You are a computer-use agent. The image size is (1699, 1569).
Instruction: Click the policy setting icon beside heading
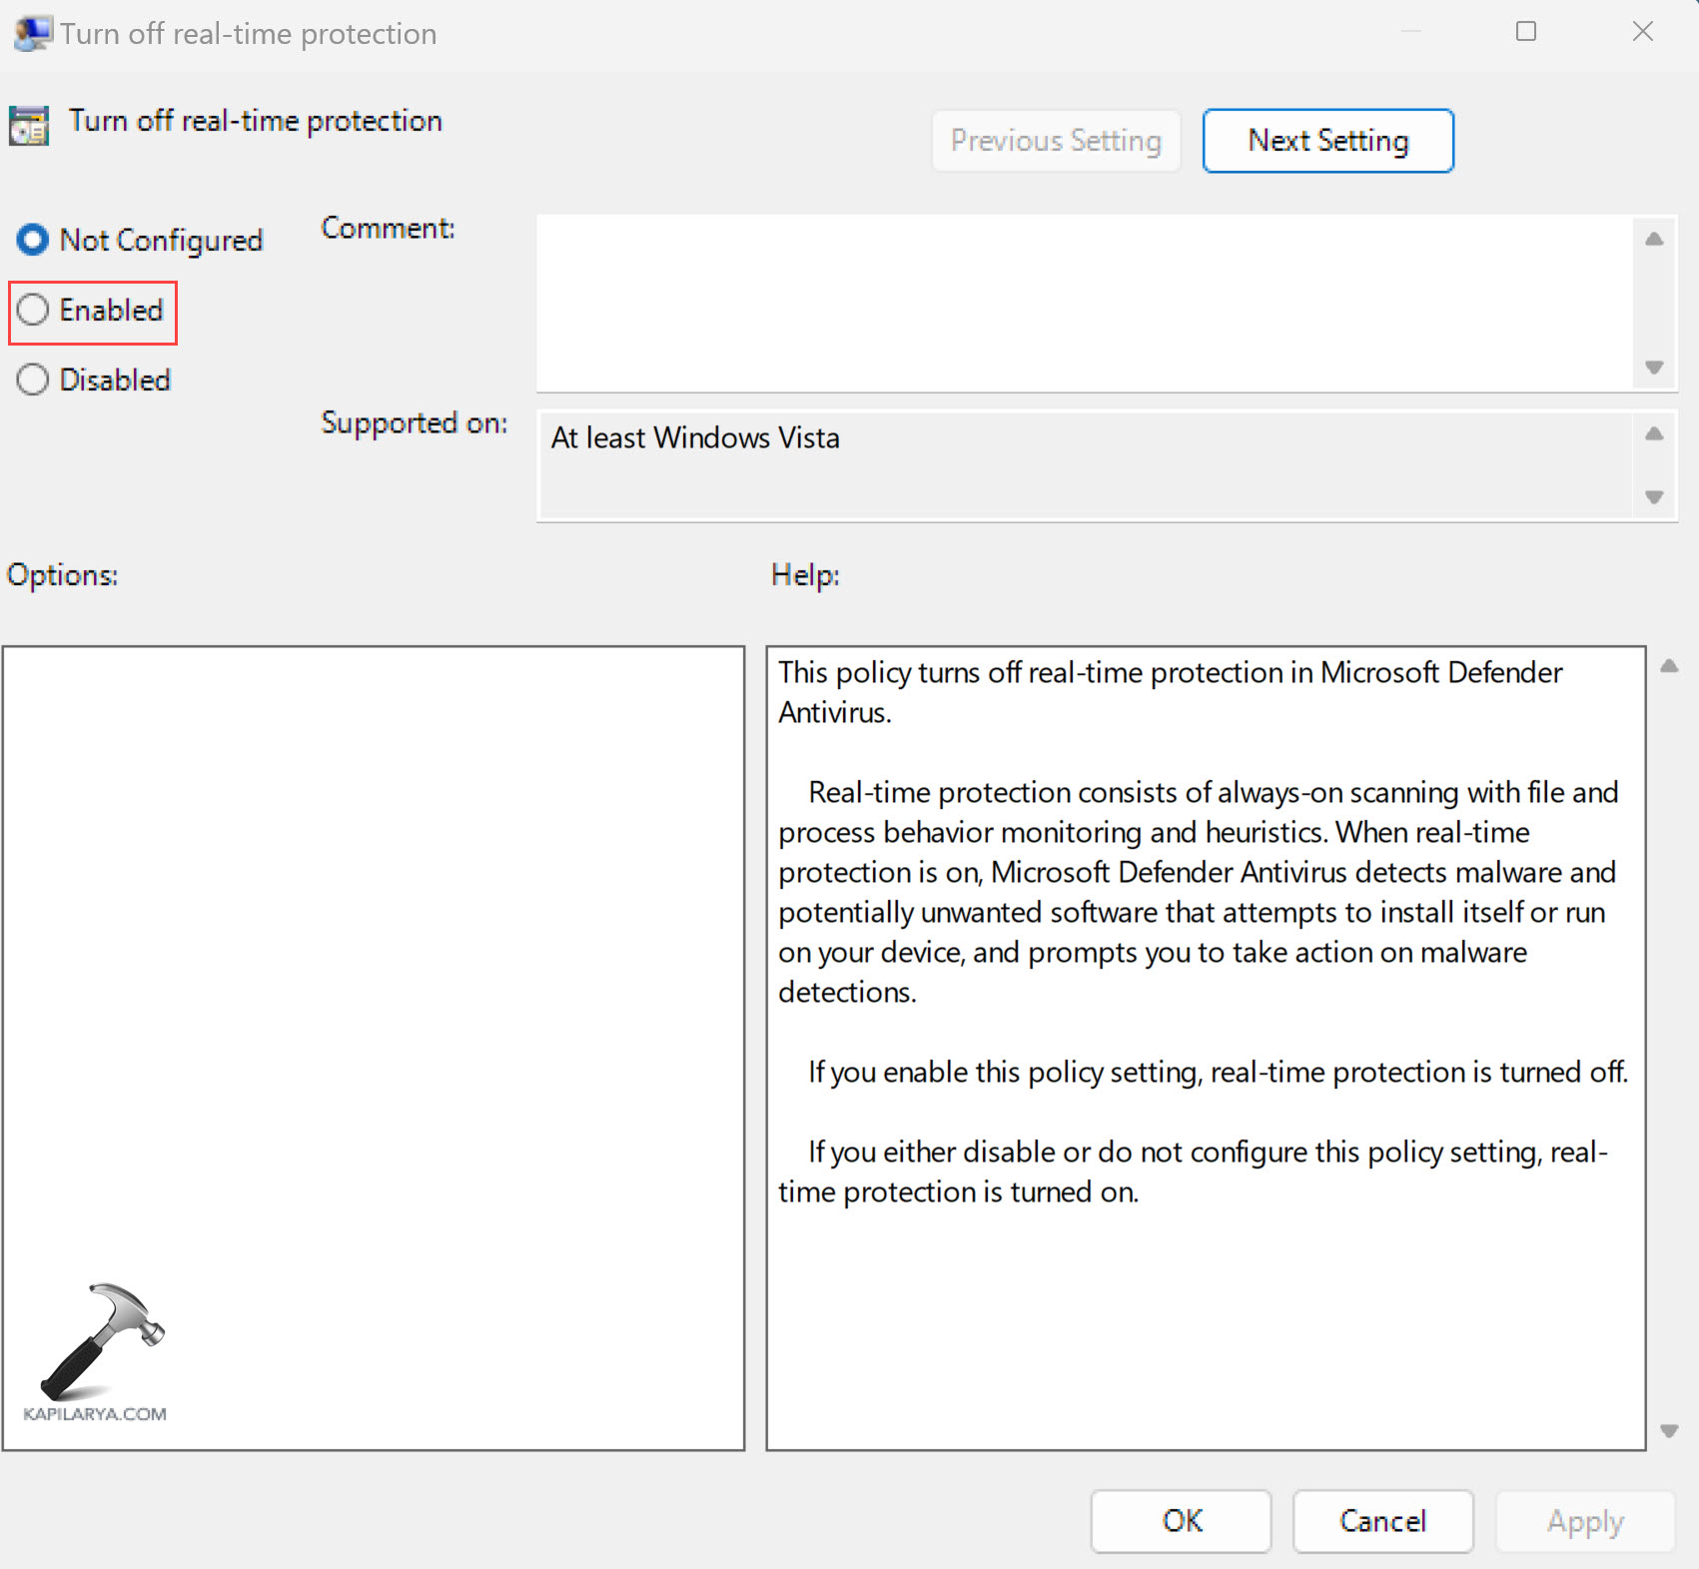click(x=29, y=126)
